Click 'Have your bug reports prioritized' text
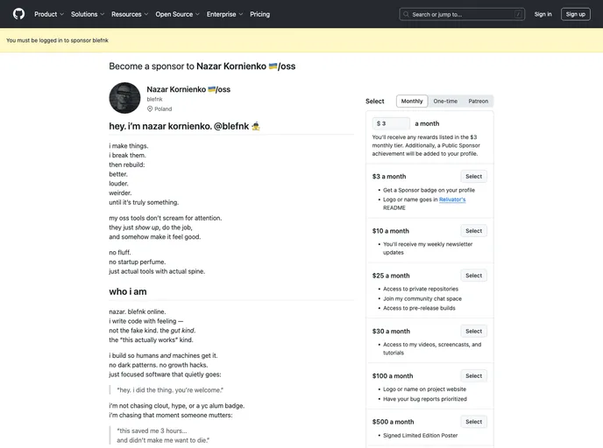This screenshot has height=448, width=603. [x=425, y=399]
